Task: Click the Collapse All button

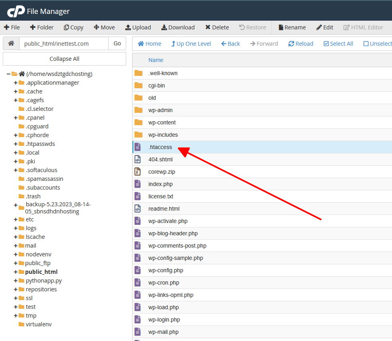Action: (64, 59)
